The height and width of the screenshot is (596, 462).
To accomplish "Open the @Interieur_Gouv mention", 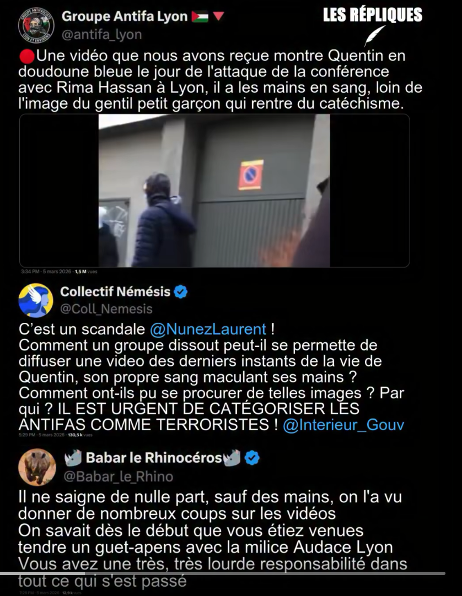I will (x=343, y=425).
